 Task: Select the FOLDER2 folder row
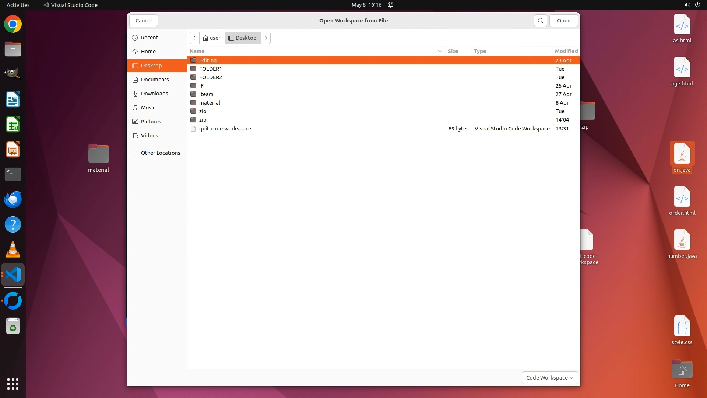(x=210, y=77)
